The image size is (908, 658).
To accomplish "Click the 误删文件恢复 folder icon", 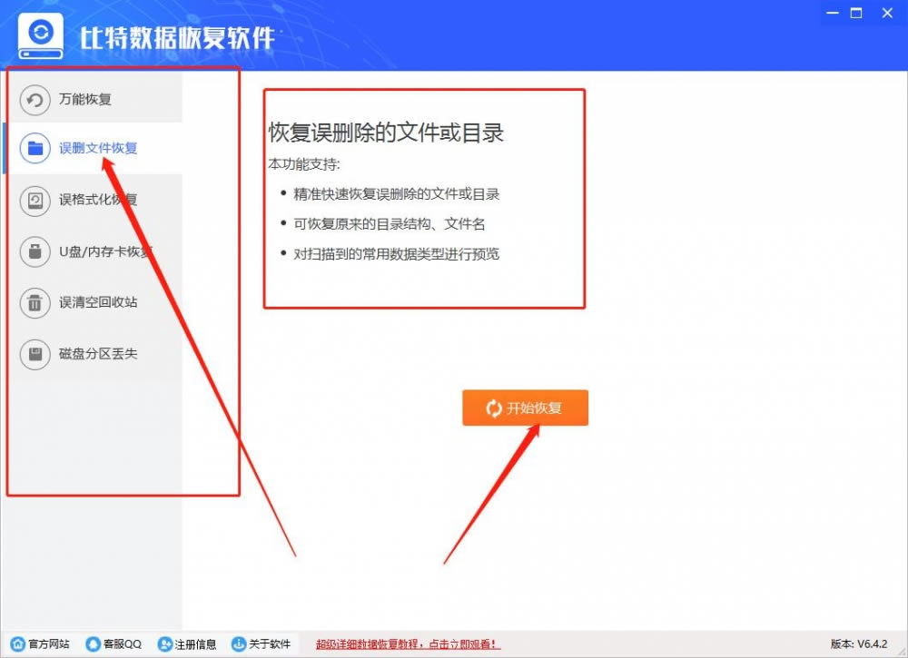I will tap(35, 147).
